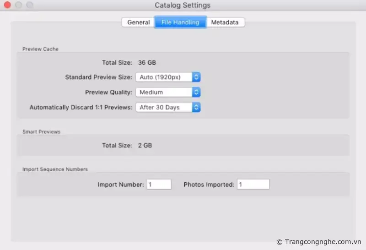Click the 36 GB preview cache size
Screen dimensions: 366x250
click(147, 62)
